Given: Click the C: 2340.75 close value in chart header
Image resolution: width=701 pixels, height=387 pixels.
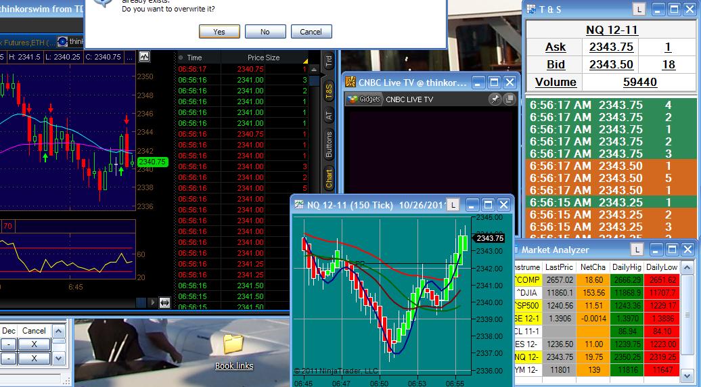Looking at the screenshot, I should point(104,58).
